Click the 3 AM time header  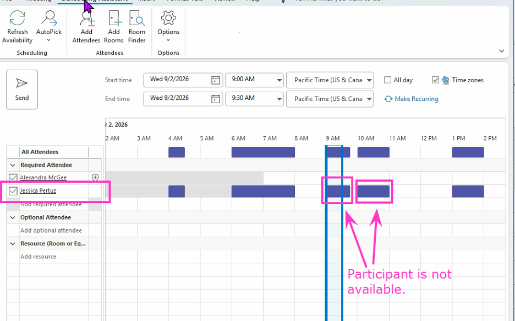(144, 138)
